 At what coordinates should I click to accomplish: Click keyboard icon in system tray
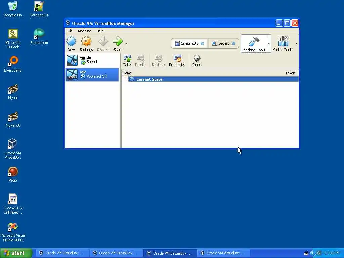pos(306,253)
